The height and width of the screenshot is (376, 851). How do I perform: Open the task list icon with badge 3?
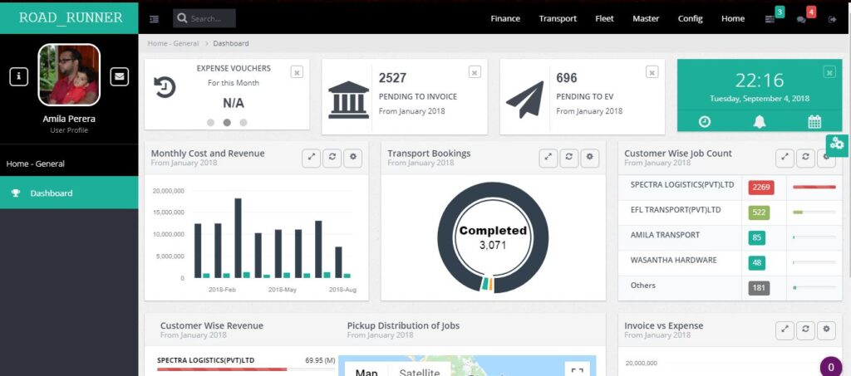click(770, 19)
